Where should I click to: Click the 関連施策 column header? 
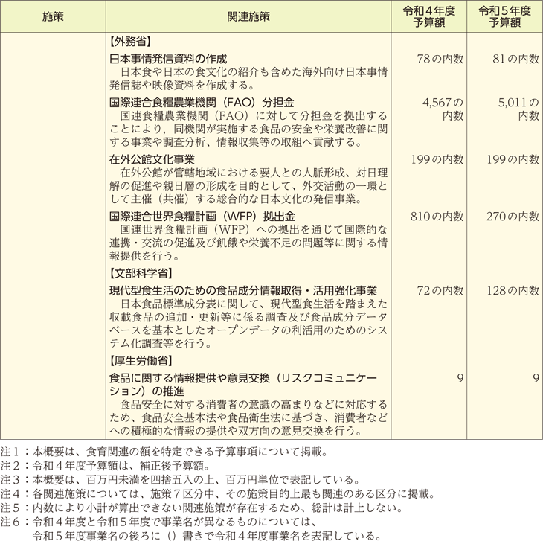click(248, 16)
